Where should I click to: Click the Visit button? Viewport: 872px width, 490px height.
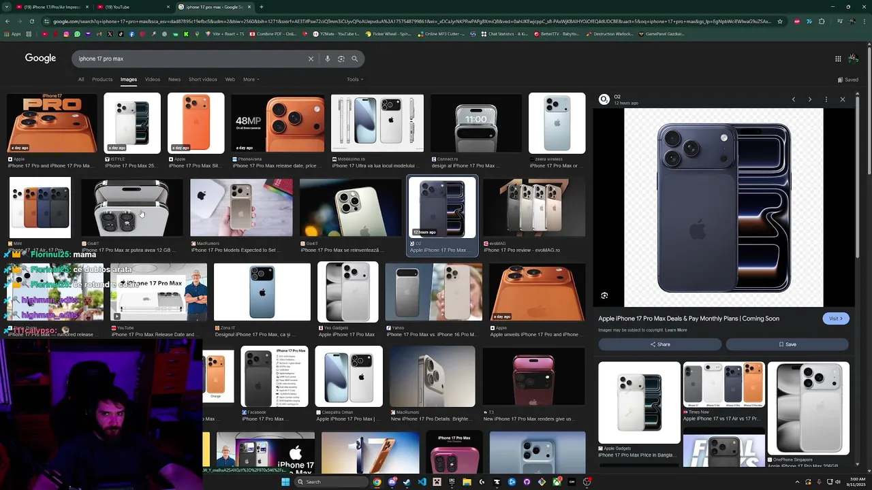(836, 318)
